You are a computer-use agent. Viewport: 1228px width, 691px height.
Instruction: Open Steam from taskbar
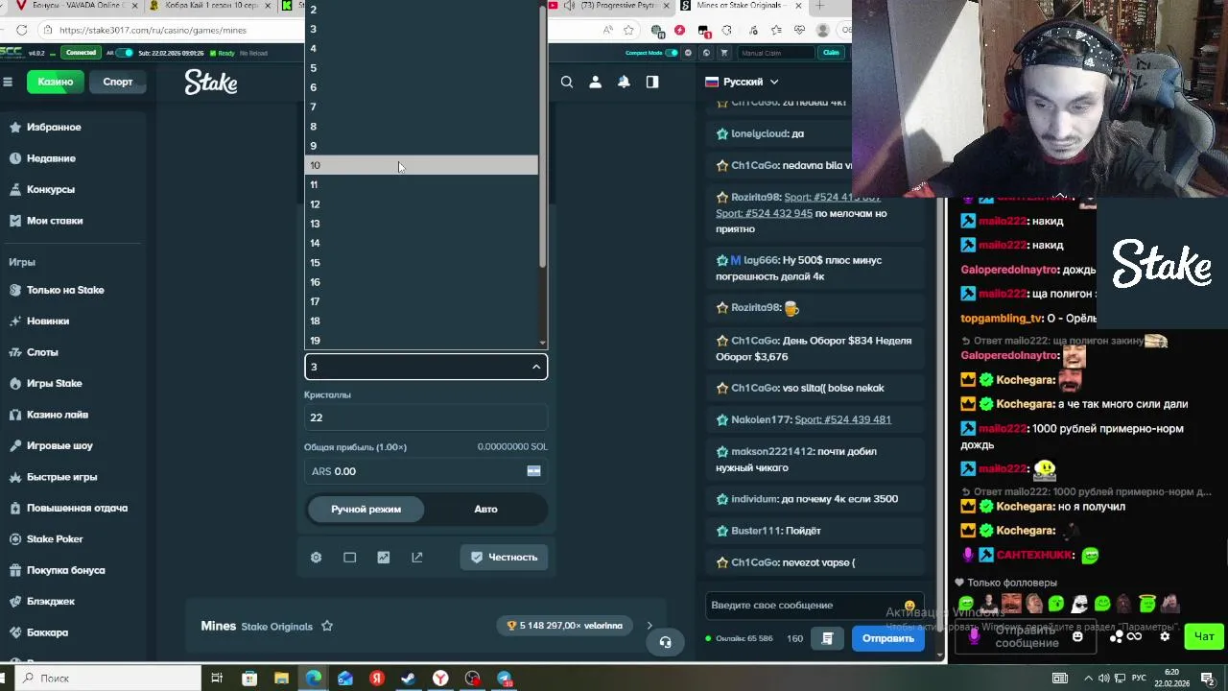point(409,679)
